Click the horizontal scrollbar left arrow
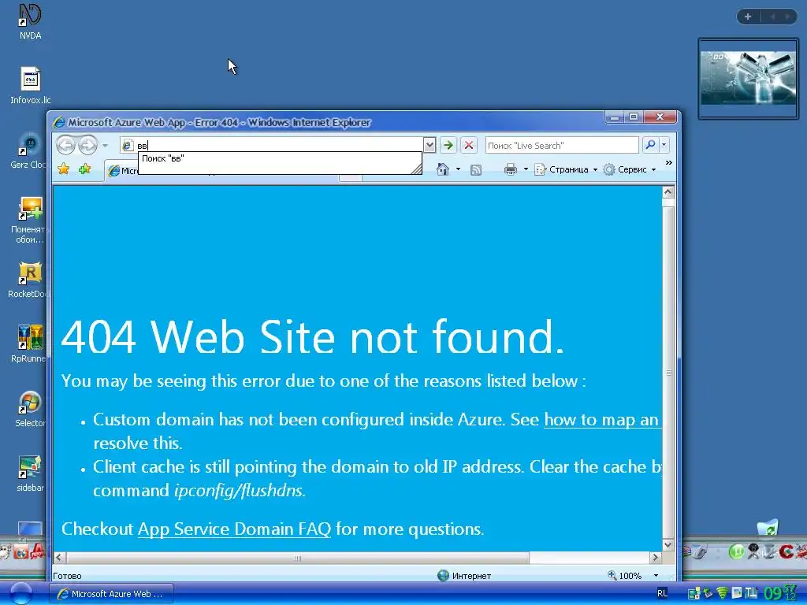Screen dimensions: 807x605 pyautogui.click(x=58, y=557)
